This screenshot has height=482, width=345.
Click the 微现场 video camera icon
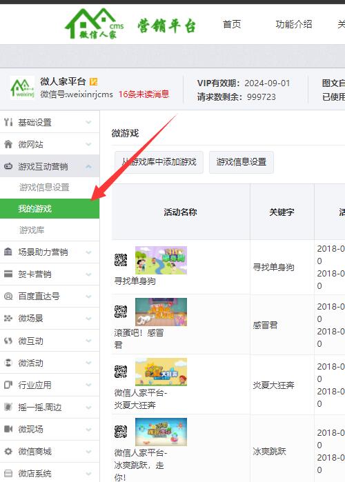pos(8,429)
